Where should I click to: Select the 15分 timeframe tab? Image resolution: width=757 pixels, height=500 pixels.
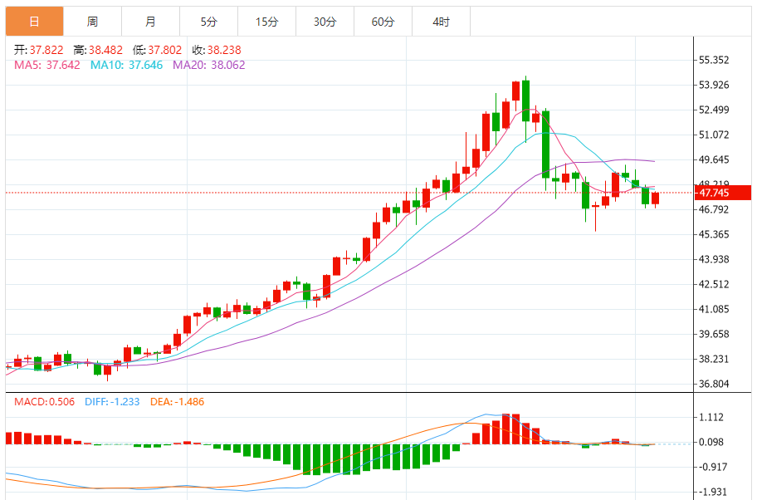point(266,22)
